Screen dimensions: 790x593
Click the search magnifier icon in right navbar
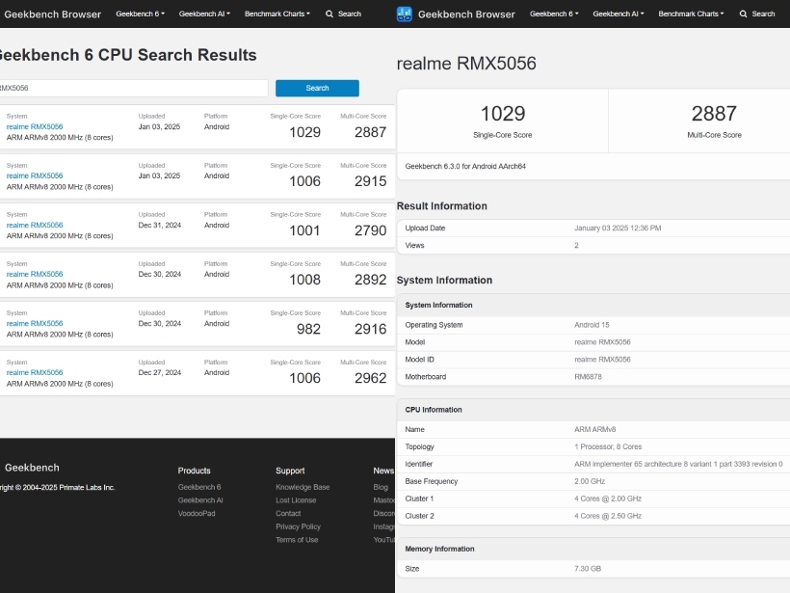[x=743, y=14]
